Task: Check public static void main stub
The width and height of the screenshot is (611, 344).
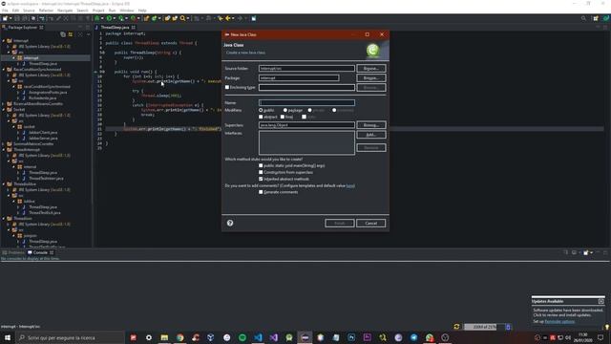Action: [x=261, y=165]
